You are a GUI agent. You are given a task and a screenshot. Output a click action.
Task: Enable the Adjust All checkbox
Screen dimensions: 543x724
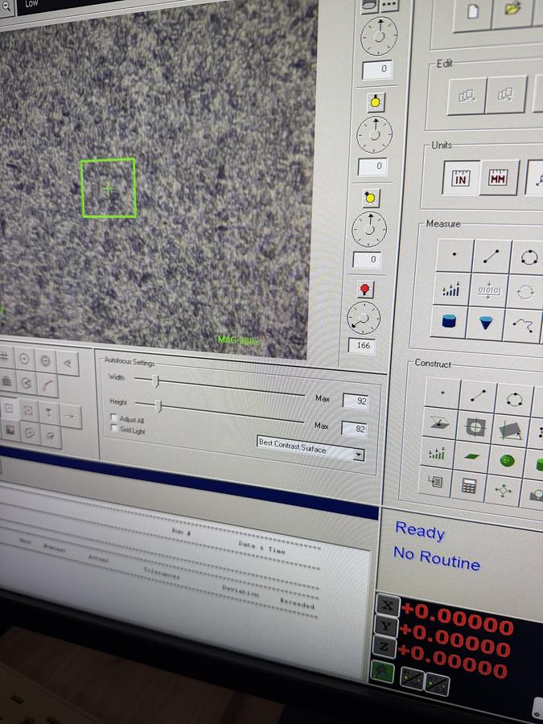click(113, 418)
